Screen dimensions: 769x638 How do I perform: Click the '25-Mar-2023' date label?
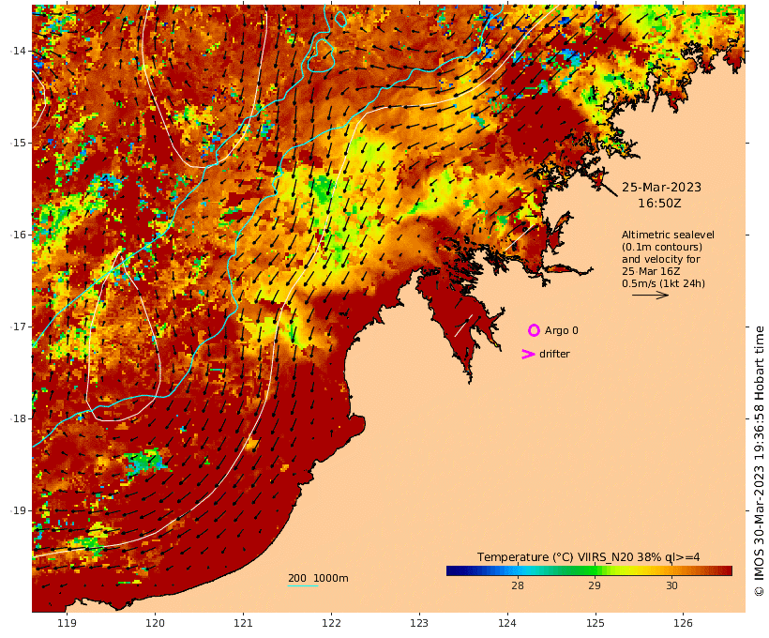pyautogui.click(x=661, y=187)
